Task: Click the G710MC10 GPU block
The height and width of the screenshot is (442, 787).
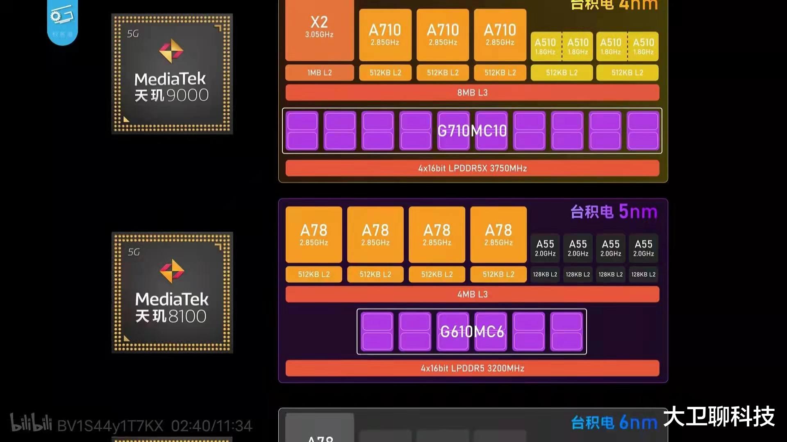Action: pos(472,131)
